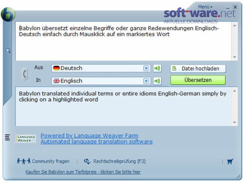The width and height of the screenshot is (243, 182).
Task: Click up arrow of source text scrollbar
Action: (x=235, y=25)
